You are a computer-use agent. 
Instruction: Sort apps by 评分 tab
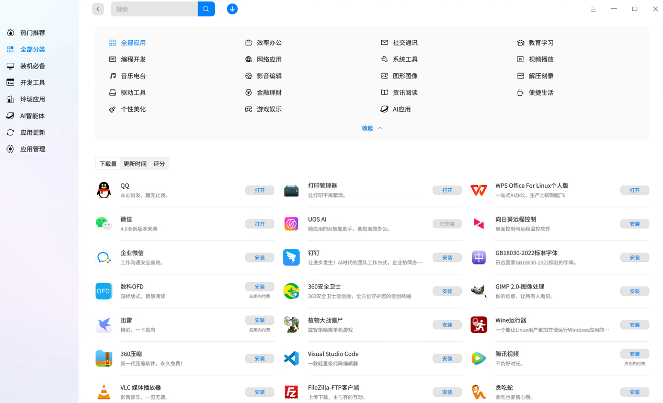coord(159,164)
